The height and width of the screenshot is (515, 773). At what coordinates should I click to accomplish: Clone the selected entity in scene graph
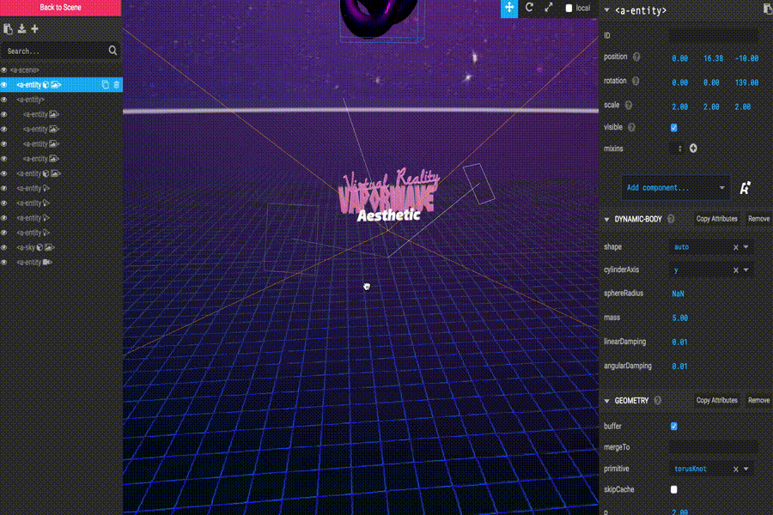click(x=105, y=85)
